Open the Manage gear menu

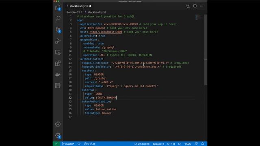click(x=58, y=135)
